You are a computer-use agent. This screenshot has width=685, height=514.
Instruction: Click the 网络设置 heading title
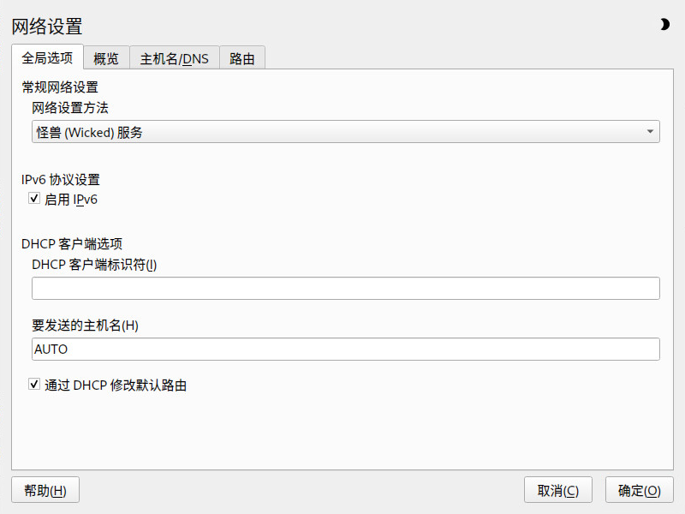point(47,27)
